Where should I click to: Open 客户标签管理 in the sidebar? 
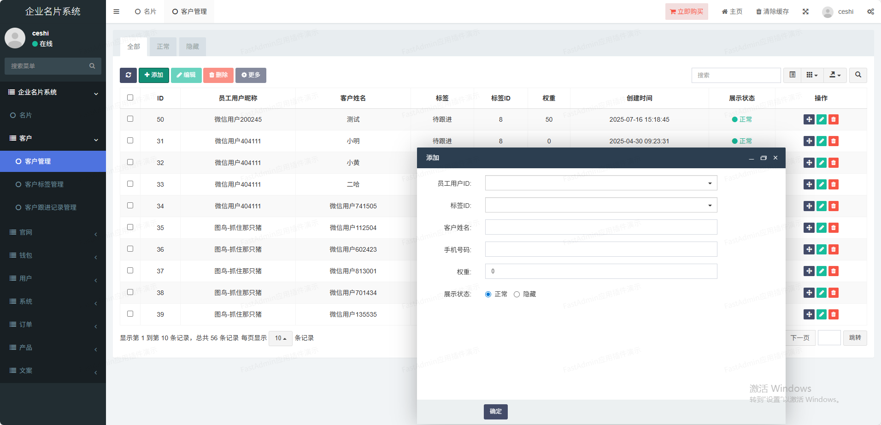(x=44, y=184)
